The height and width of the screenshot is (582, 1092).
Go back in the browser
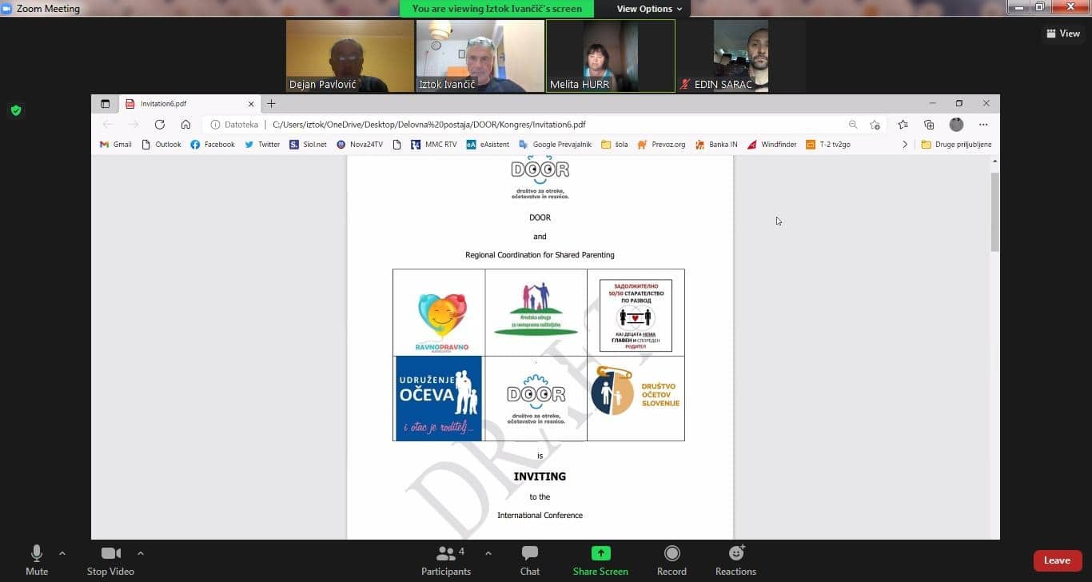point(108,125)
